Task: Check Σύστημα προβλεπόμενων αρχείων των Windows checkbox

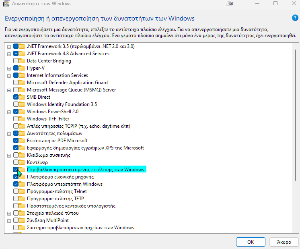Action: point(16,228)
